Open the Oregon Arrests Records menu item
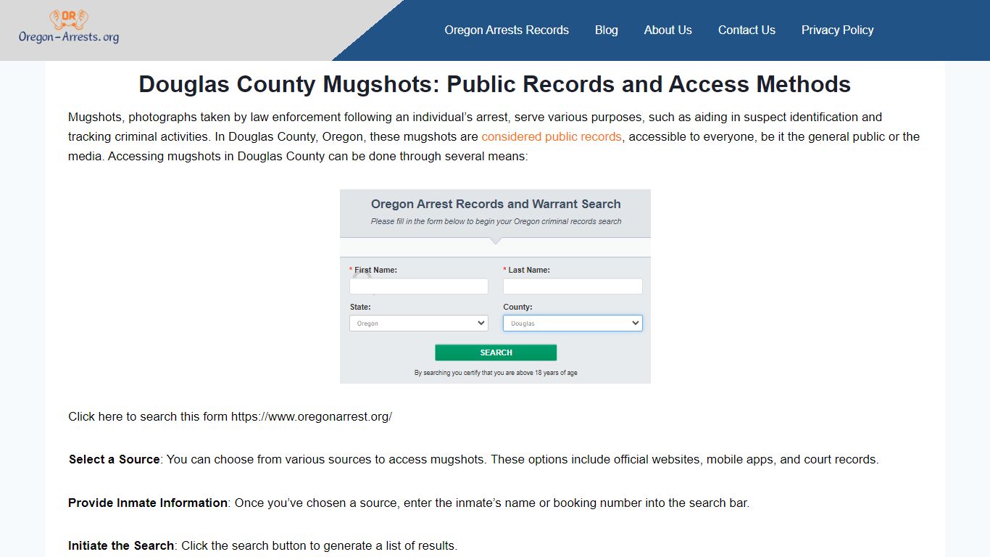This screenshot has height=557, width=990. tap(507, 30)
